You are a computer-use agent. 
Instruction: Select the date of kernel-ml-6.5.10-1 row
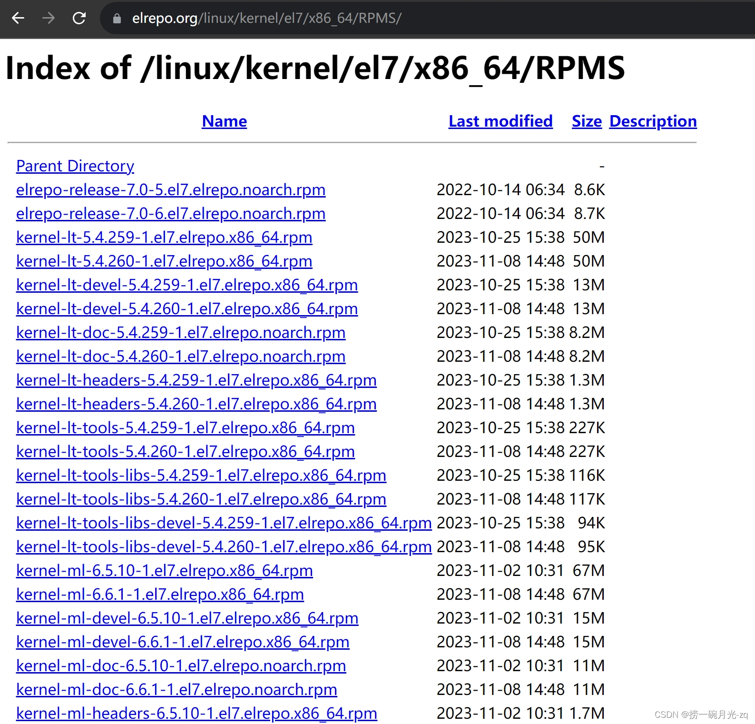[x=500, y=571]
